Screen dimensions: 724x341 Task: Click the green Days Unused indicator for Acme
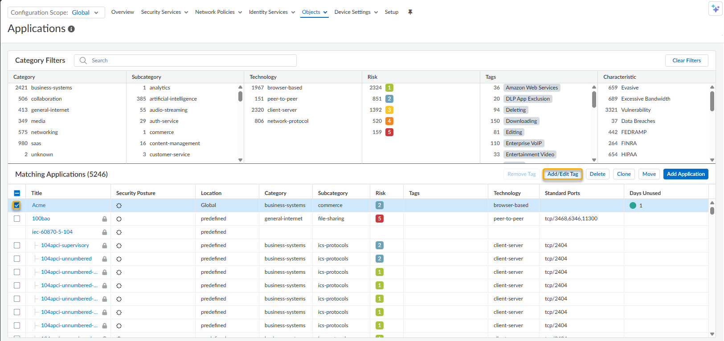(633, 206)
